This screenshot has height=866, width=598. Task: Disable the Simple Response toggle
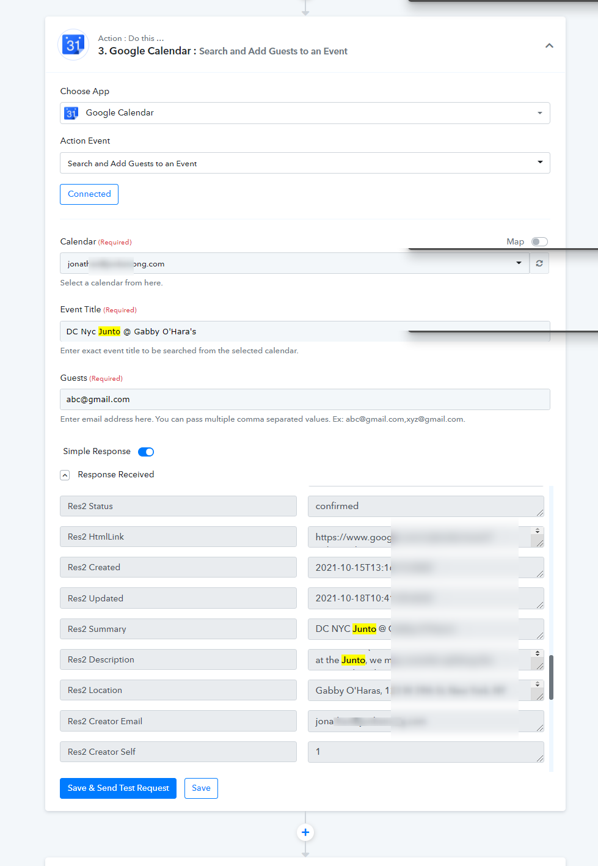146,452
